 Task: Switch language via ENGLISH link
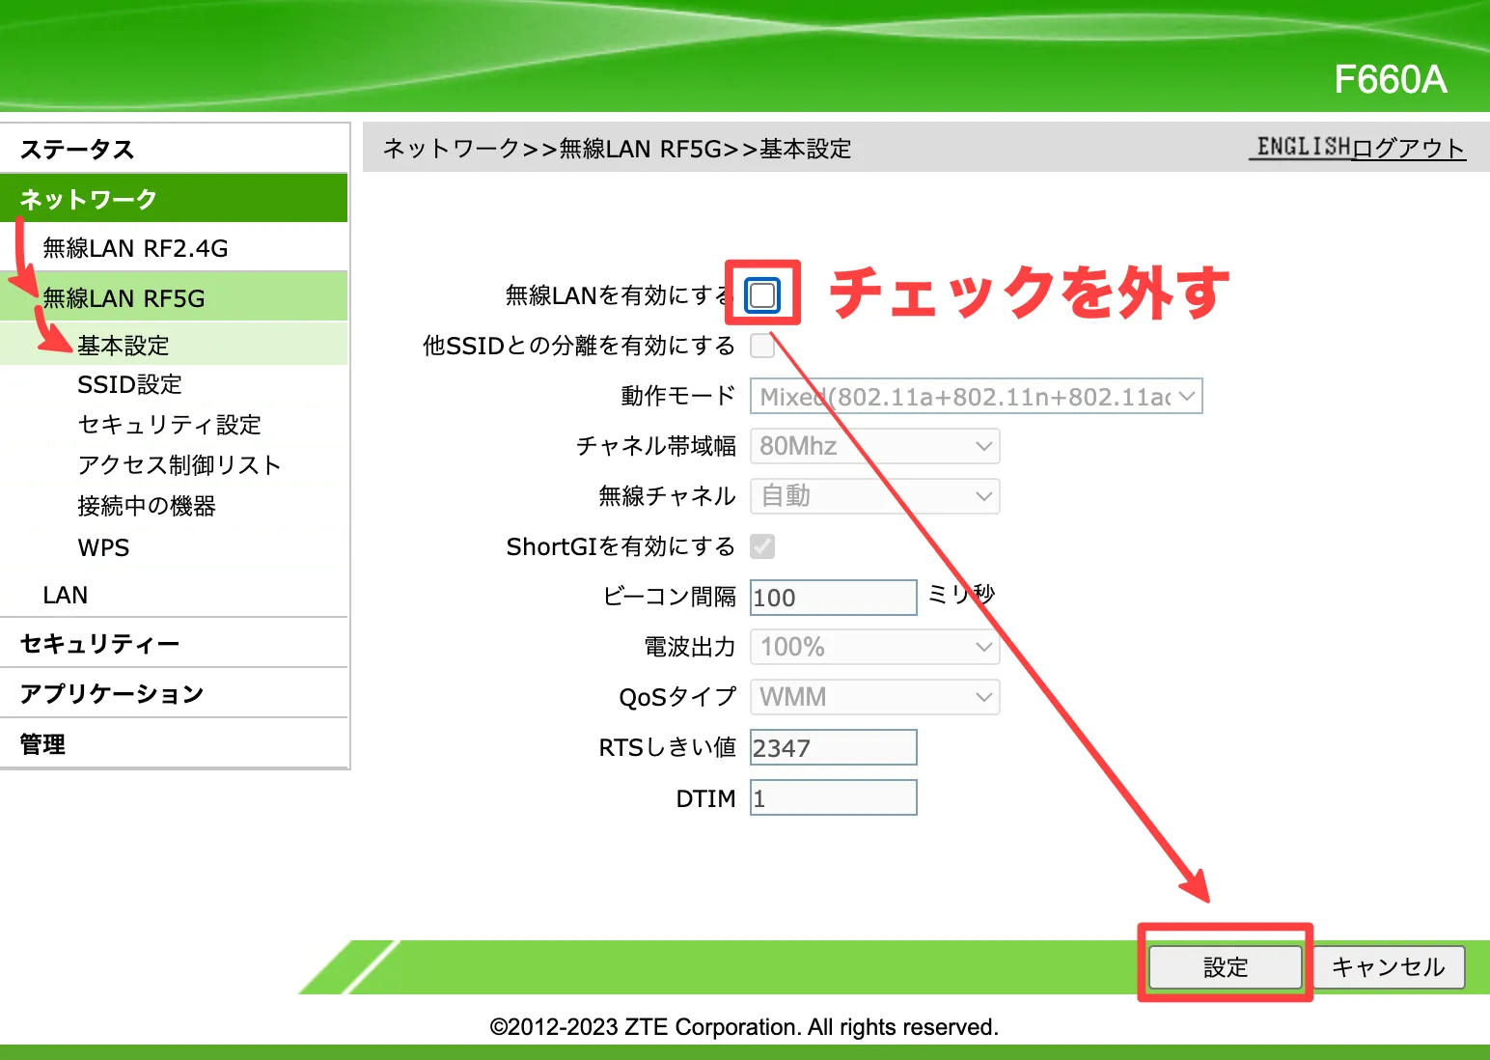(x=1303, y=147)
